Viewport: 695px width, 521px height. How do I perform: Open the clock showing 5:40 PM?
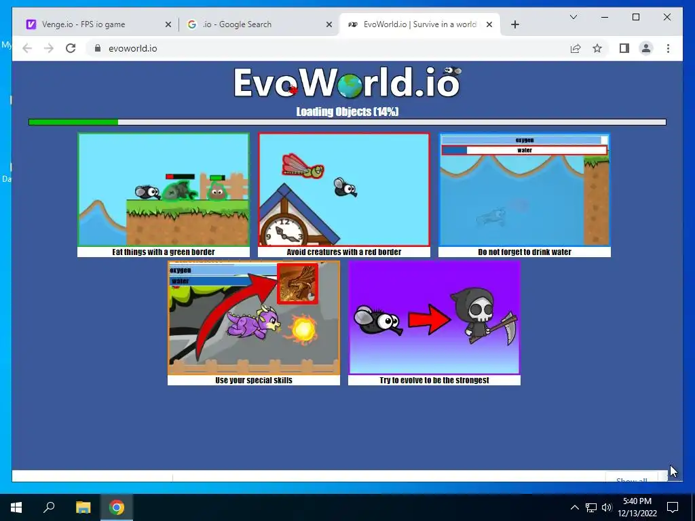tap(637, 507)
